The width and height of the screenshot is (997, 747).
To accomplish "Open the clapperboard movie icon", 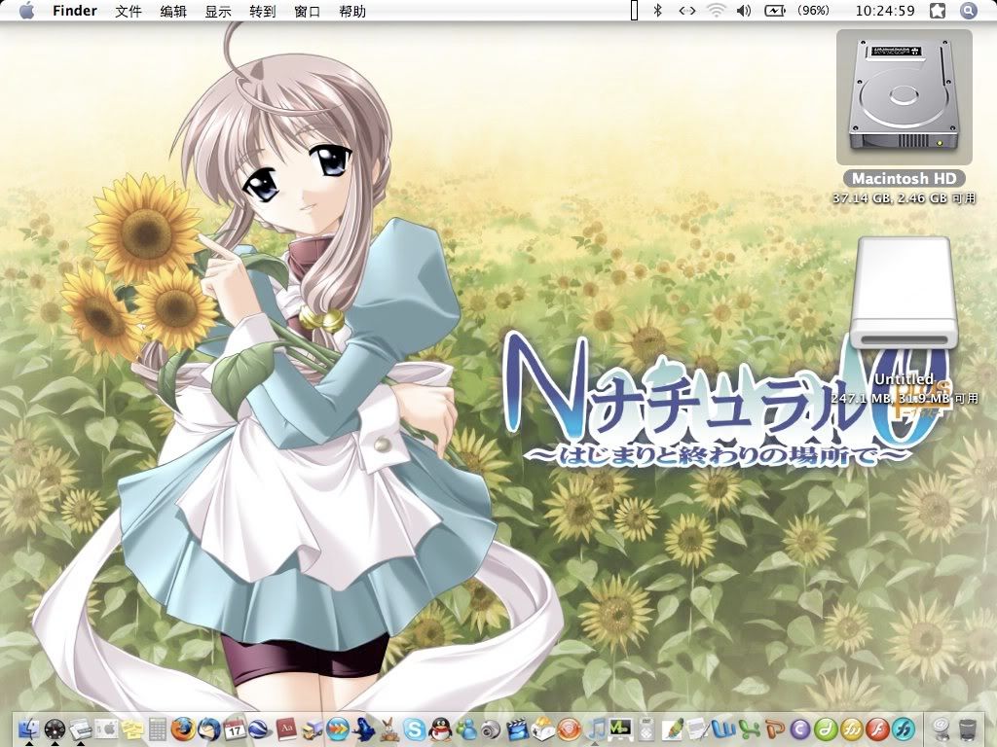I will (518, 729).
